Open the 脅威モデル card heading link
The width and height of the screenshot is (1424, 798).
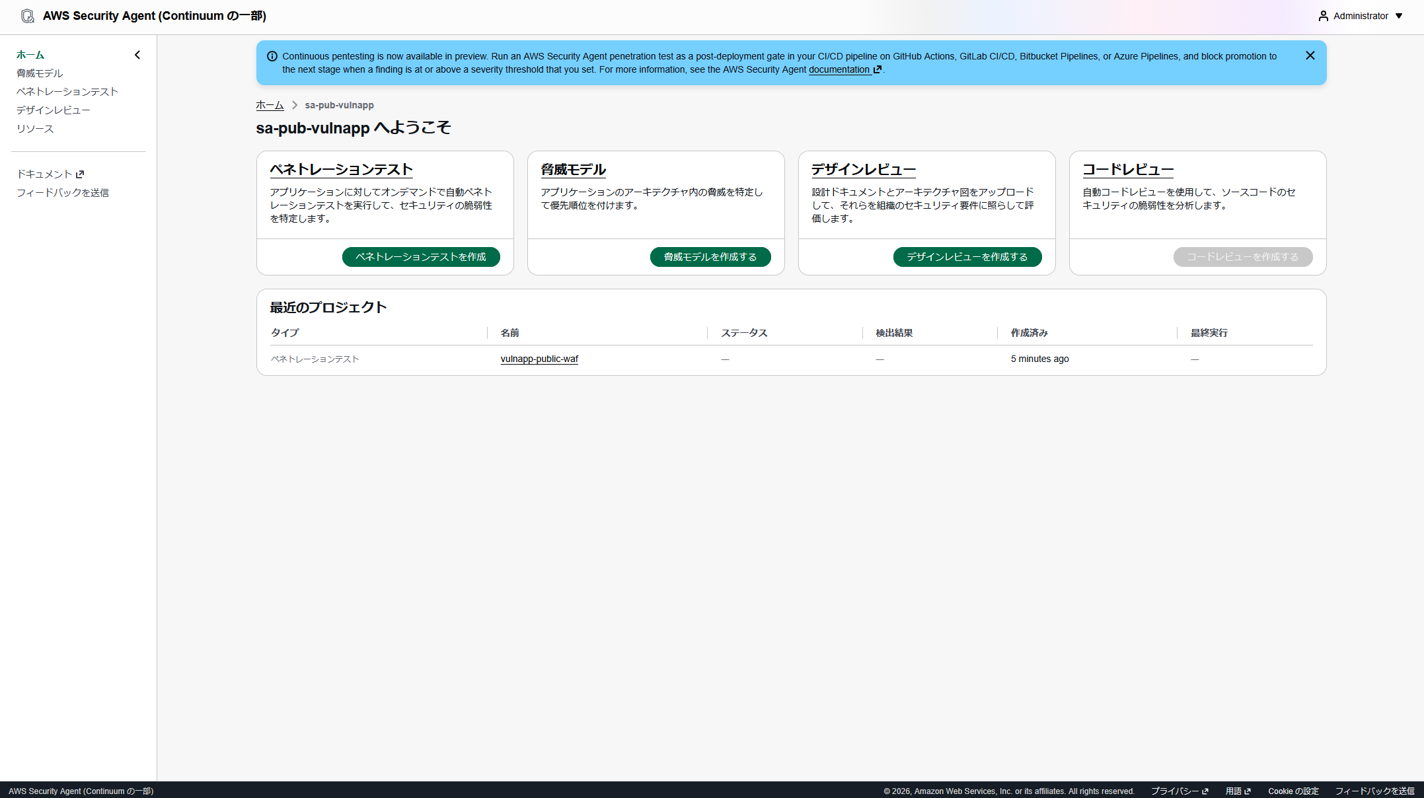[573, 170]
